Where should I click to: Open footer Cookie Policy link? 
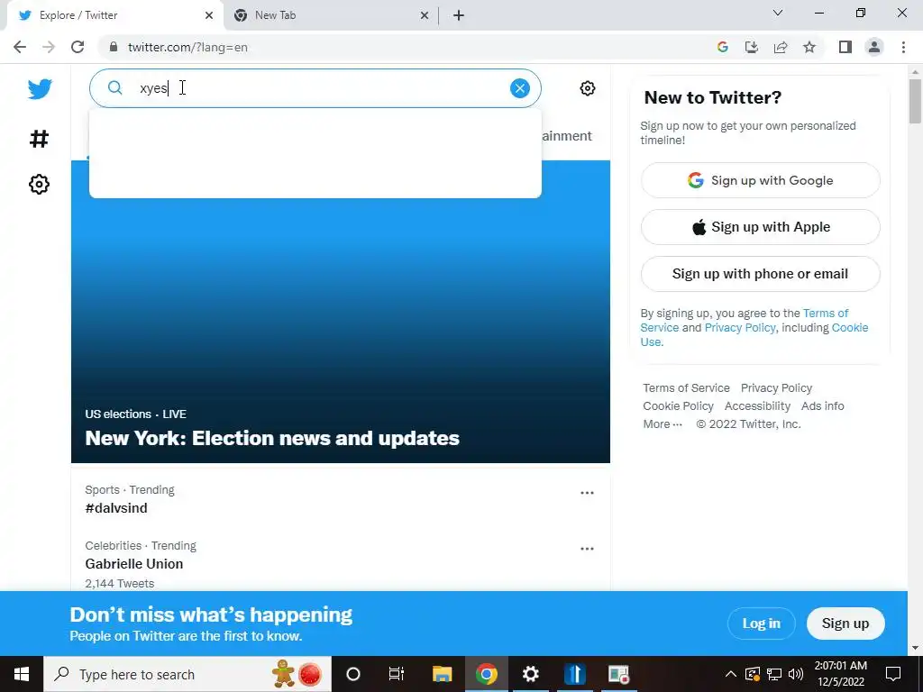coord(678,406)
